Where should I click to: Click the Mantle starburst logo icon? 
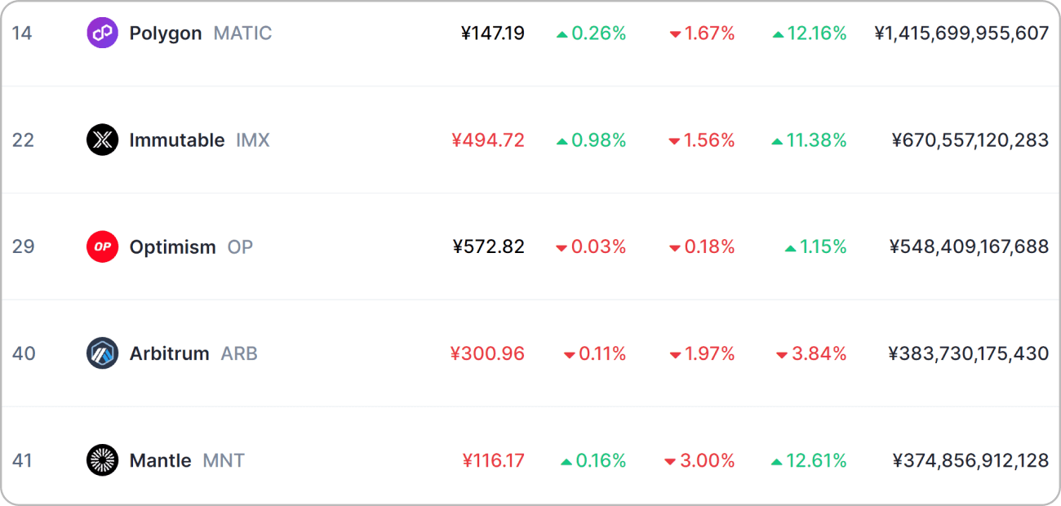[x=102, y=460]
